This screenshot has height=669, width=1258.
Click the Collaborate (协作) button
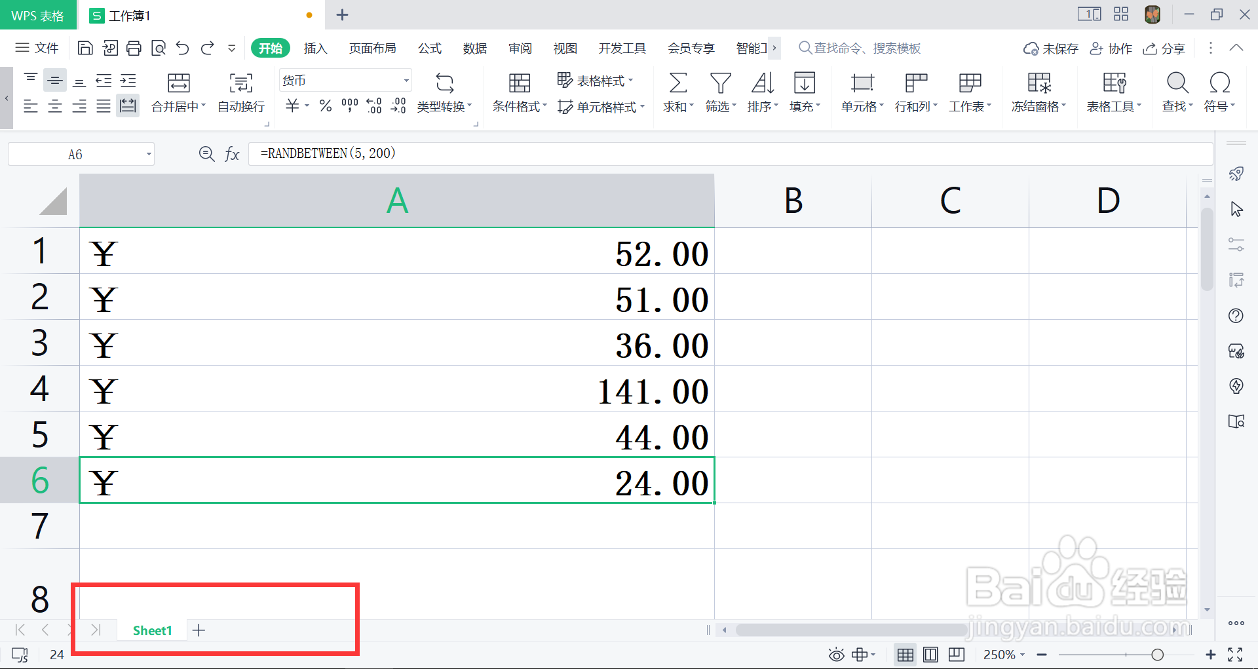click(x=1111, y=48)
